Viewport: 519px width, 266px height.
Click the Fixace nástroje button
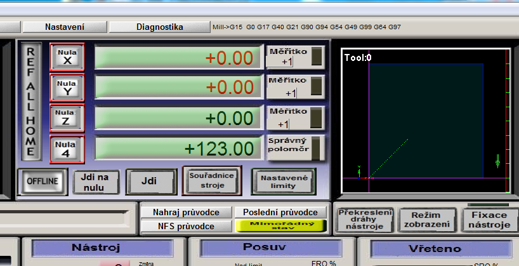pyautogui.click(x=486, y=220)
